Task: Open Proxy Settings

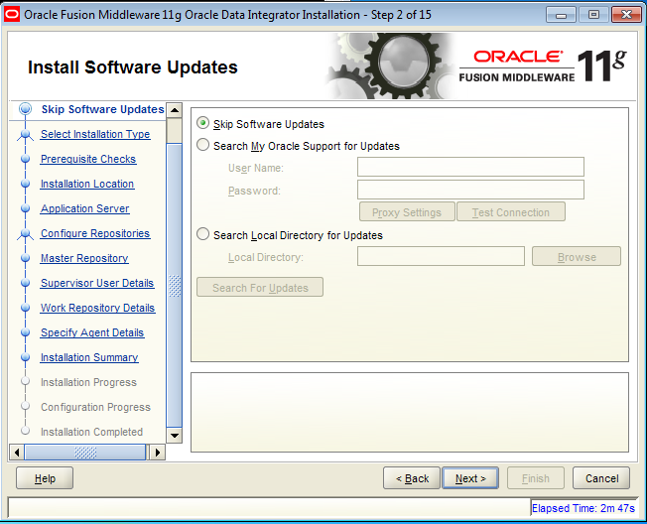Action: click(407, 212)
